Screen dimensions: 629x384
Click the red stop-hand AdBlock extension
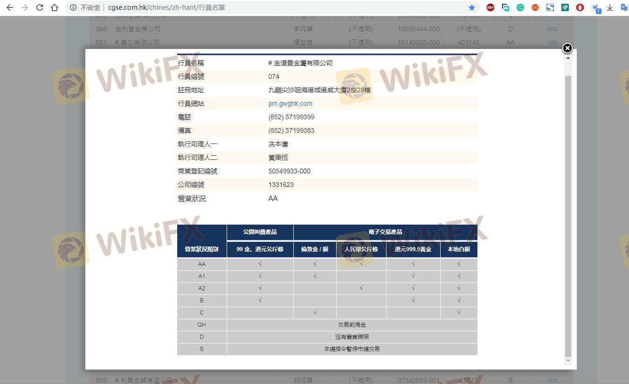coord(580,7)
